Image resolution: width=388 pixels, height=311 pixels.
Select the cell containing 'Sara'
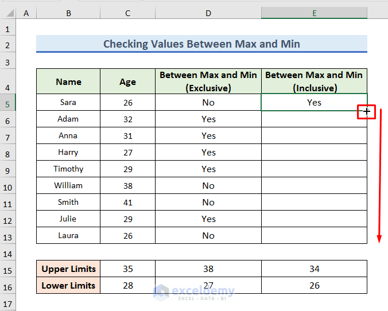pos(68,102)
